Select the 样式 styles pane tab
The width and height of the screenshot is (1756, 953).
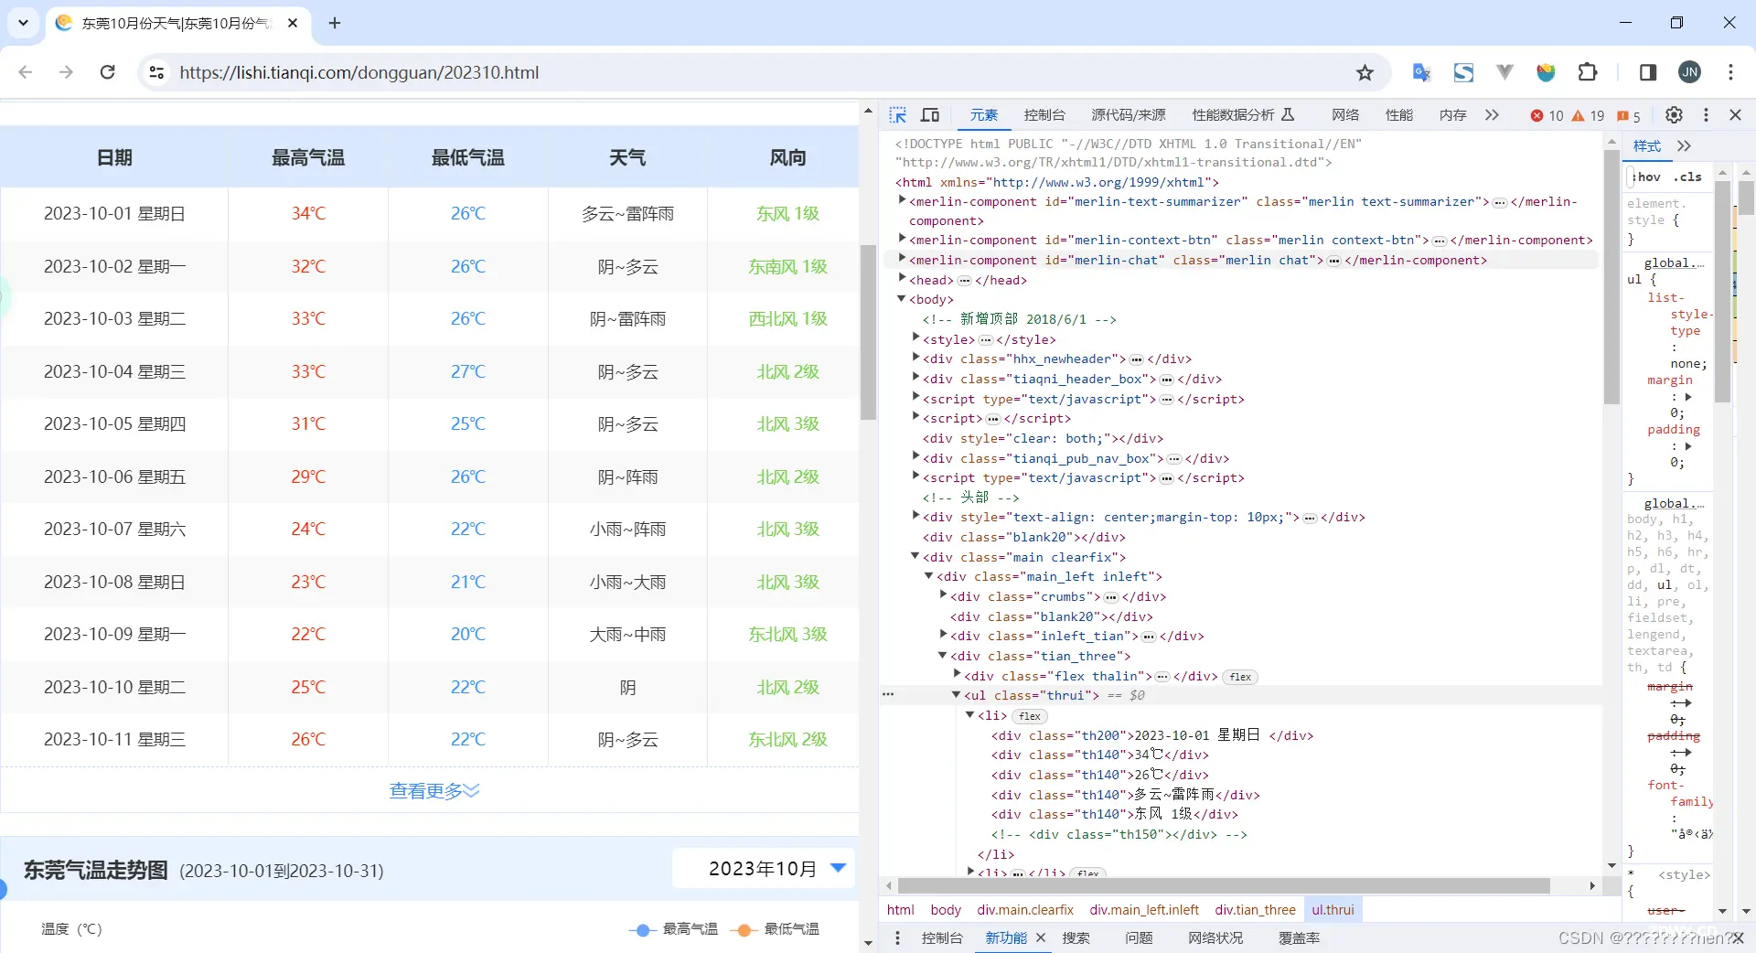[1647, 146]
